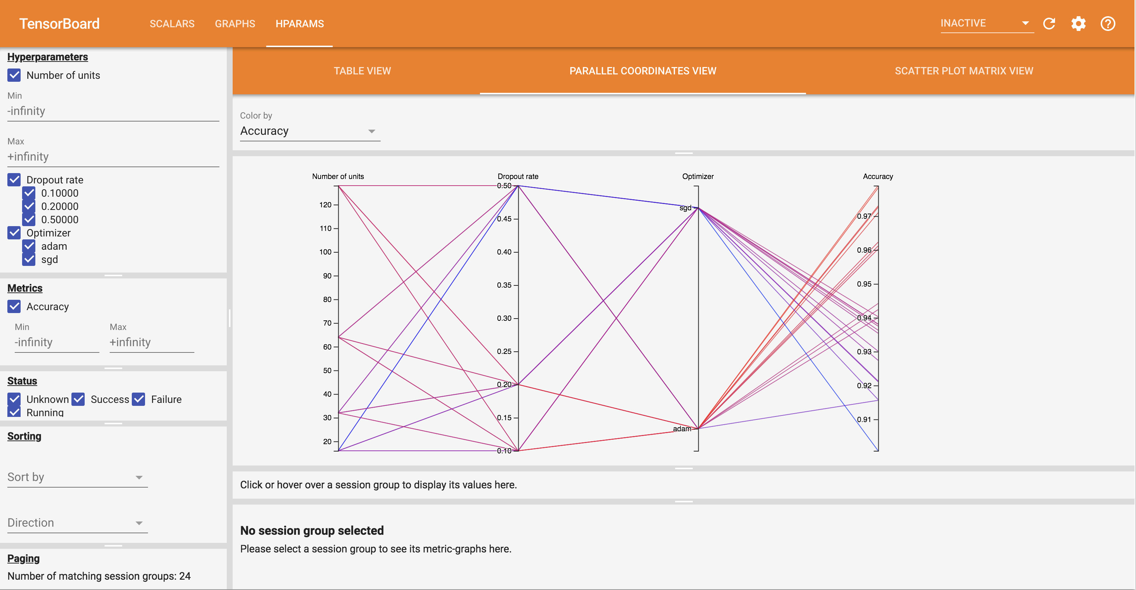Click the Number of units Min field
1136x590 pixels.
click(x=113, y=111)
